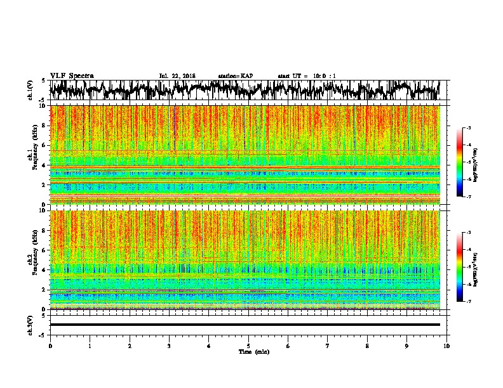Image resolution: width=503 pixels, height=388 pixels.
Task: Click the 'VLF Spectra' plot title
Action: click(x=72, y=76)
